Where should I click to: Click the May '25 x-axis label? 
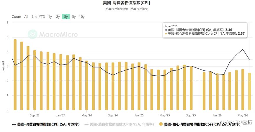(165, 115)
